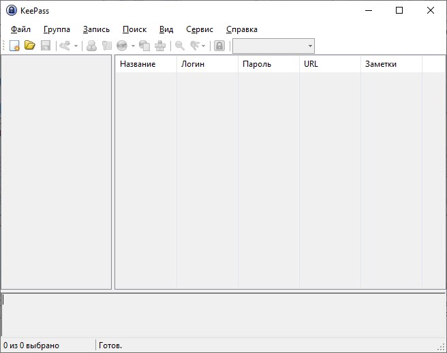Click the Copy username person icon
The height and width of the screenshot is (353, 447).
91,46
